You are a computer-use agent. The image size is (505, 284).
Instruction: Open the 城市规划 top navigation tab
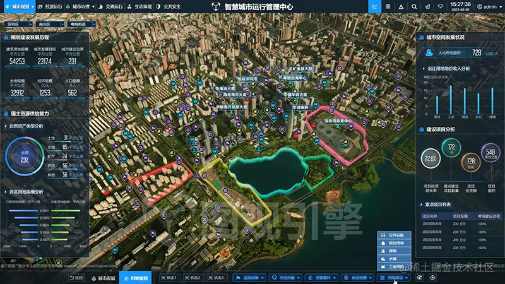coord(20,6)
